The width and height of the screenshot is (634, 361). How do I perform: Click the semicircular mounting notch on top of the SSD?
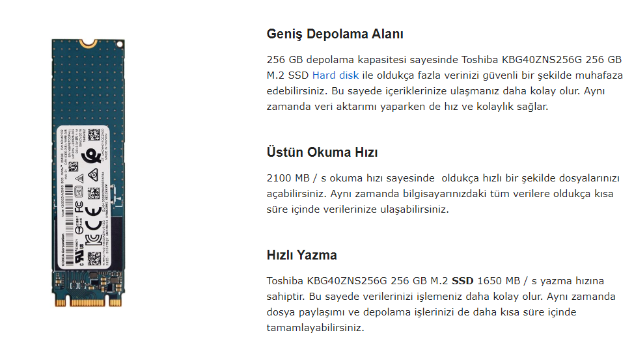(88, 42)
